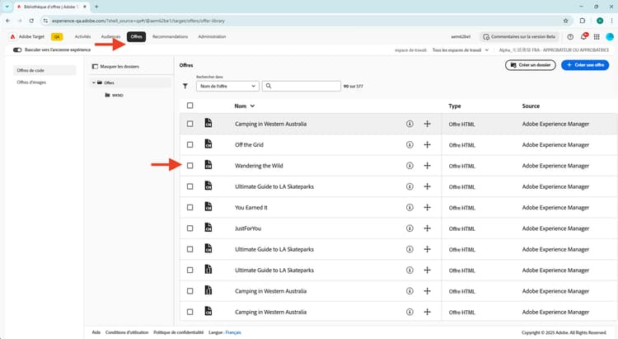The width and height of the screenshot is (618, 339).
Task: Open the Nom de l'offre dropdown
Action: [x=227, y=86]
